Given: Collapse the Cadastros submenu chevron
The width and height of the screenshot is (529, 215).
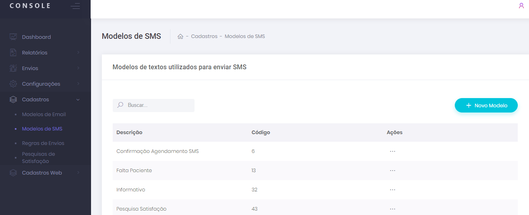Looking at the screenshot, I should click(x=78, y=99).
